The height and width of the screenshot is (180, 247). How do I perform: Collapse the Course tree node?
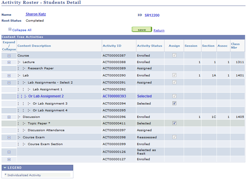coord(9,55)
